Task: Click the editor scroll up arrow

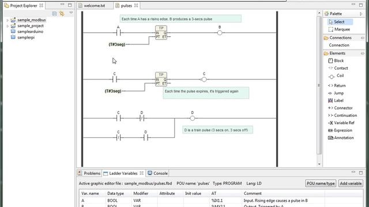Action: pyautogui.click(x=319, y=13)
